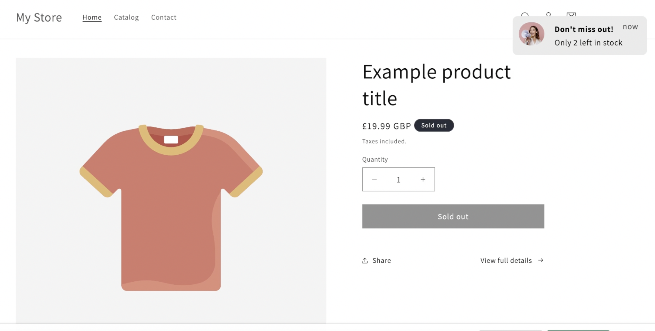
Task: Increase quantity with the plus button
Action: pos(423,179)
